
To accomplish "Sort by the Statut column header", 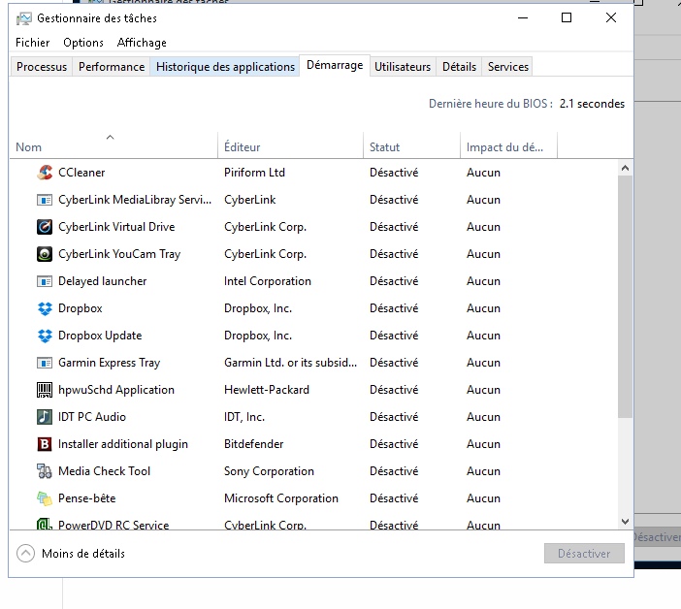I will click(x=411, y=145).
